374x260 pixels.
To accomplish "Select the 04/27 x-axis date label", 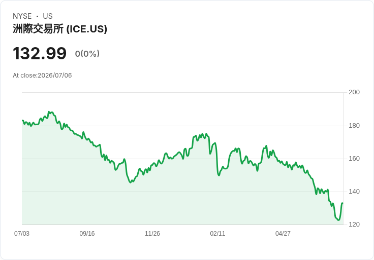I will (283, 233).
